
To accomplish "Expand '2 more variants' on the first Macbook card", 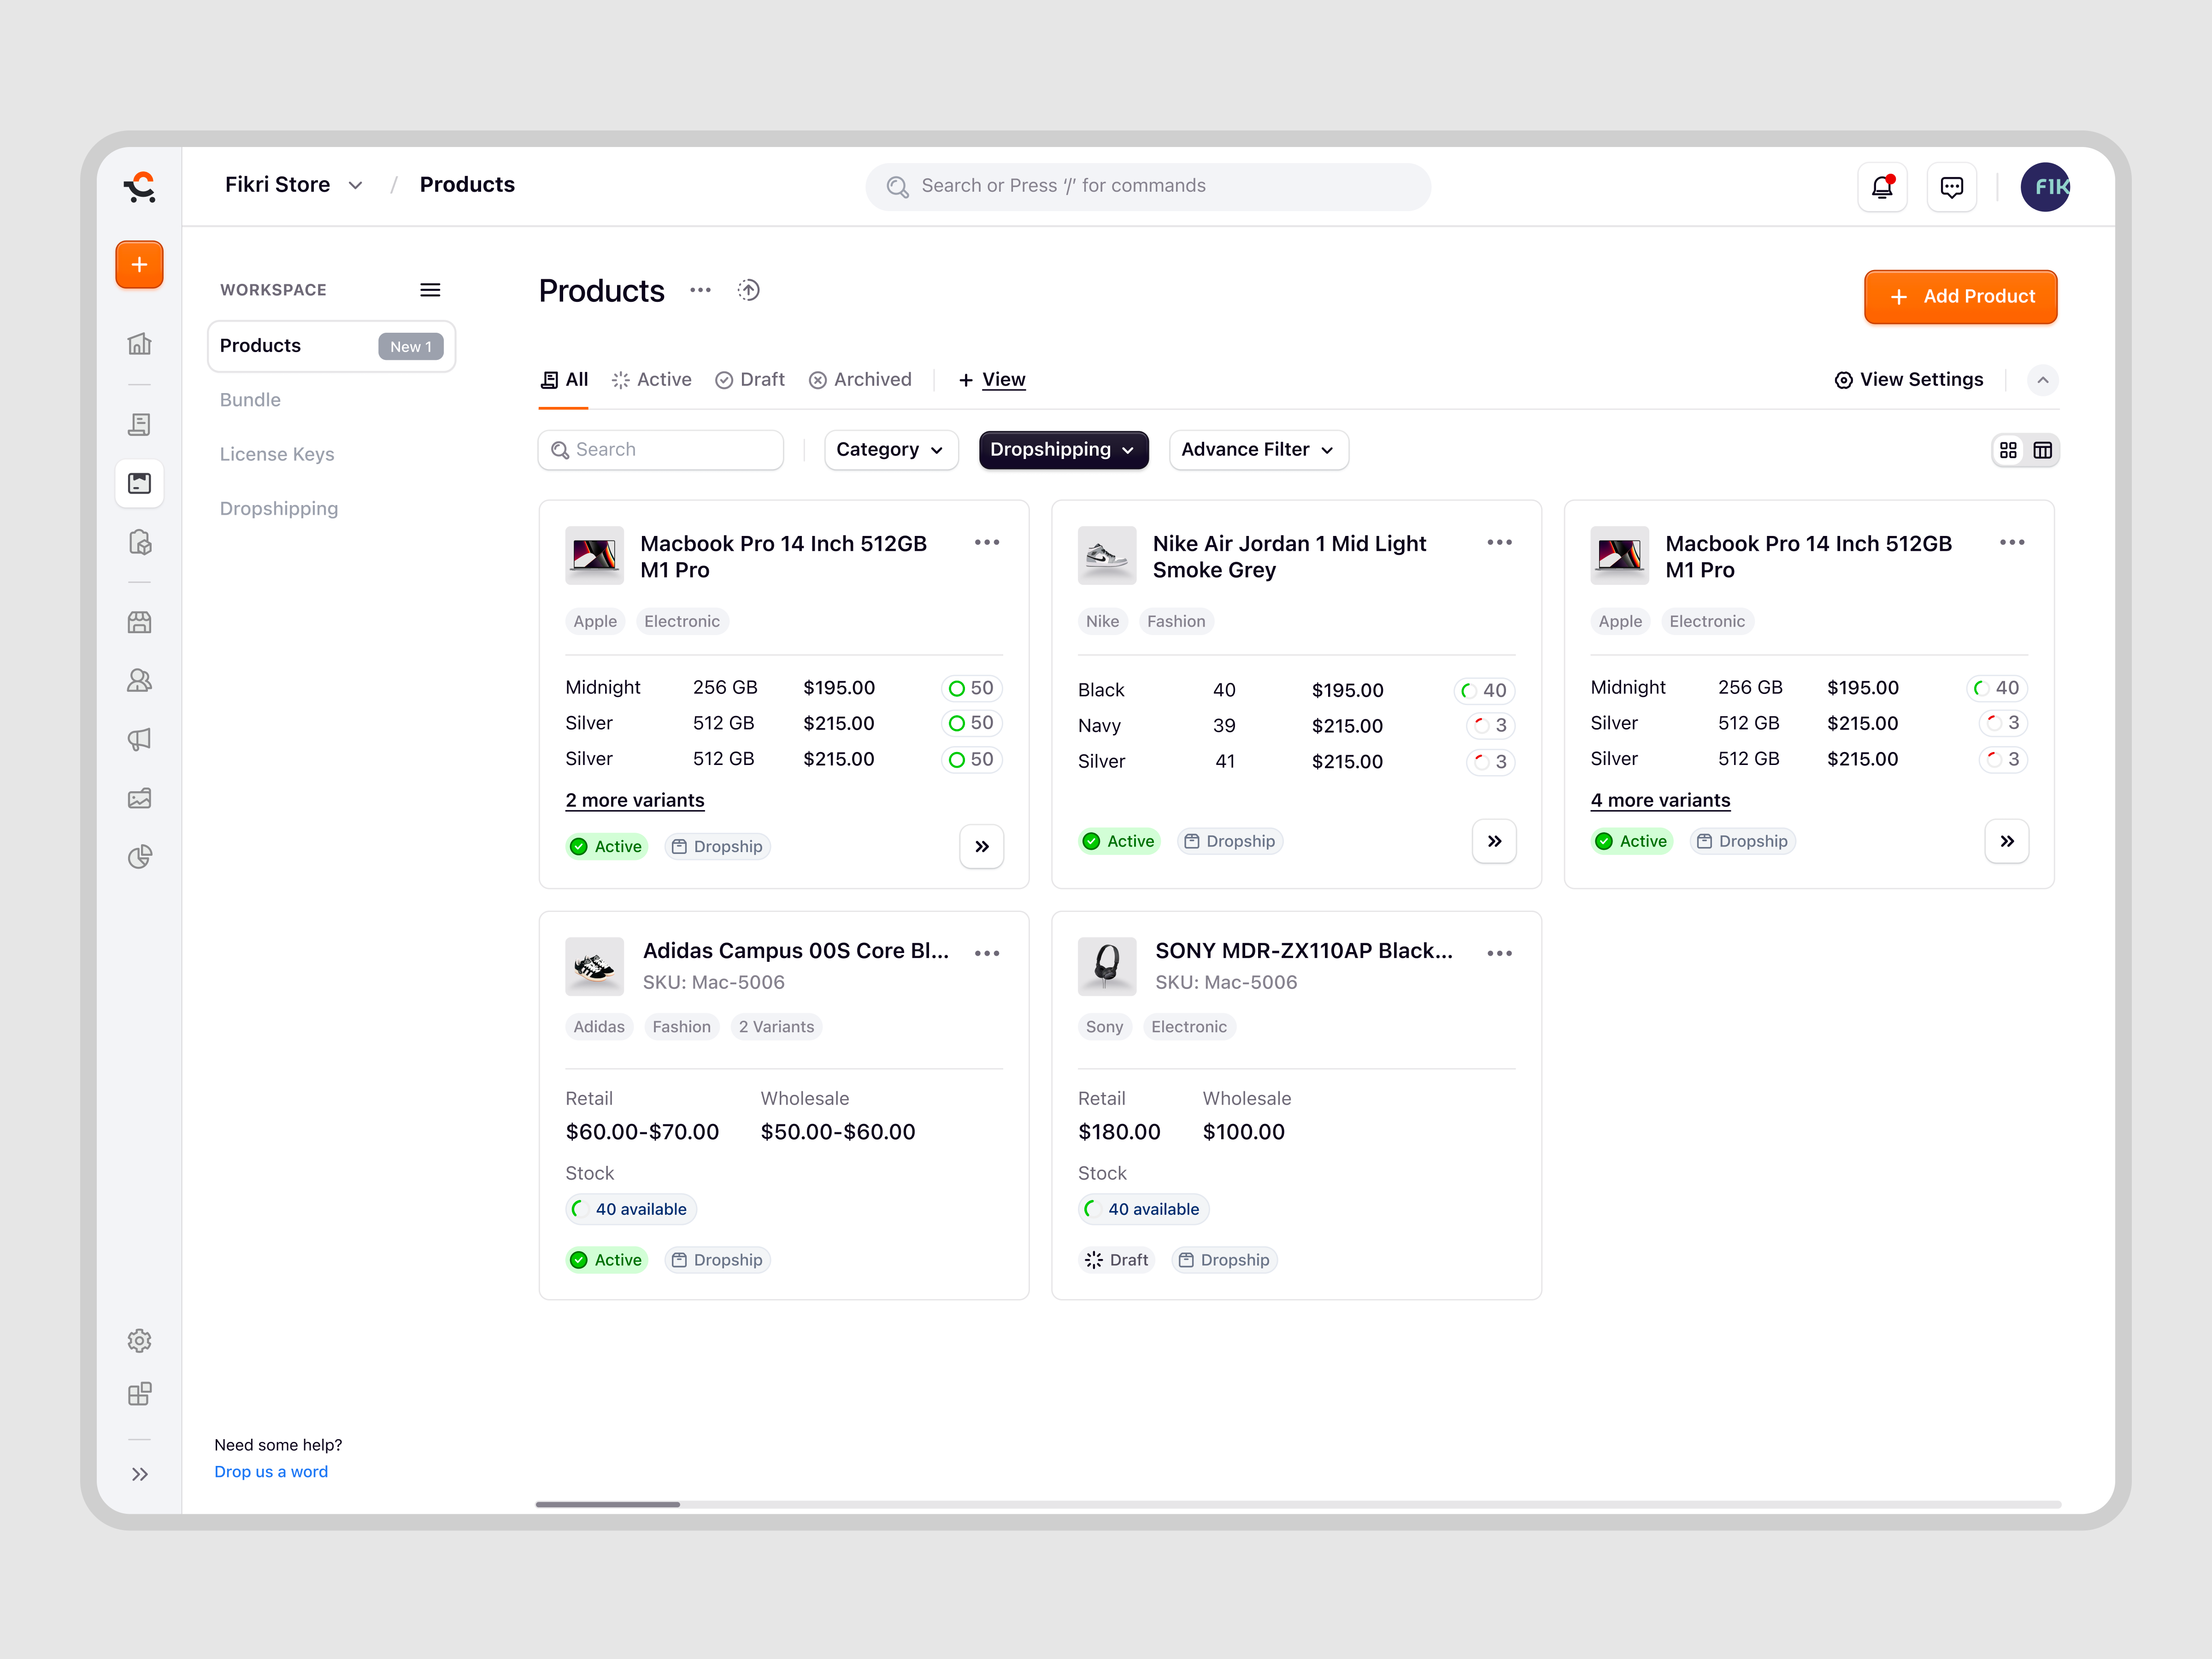I will pyautogui.click(x=635, y=800).
